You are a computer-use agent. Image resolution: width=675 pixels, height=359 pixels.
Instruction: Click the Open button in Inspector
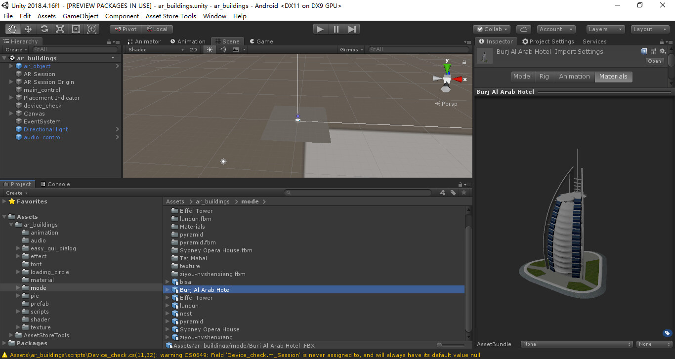pyautogui.click(x=654, y=61)
